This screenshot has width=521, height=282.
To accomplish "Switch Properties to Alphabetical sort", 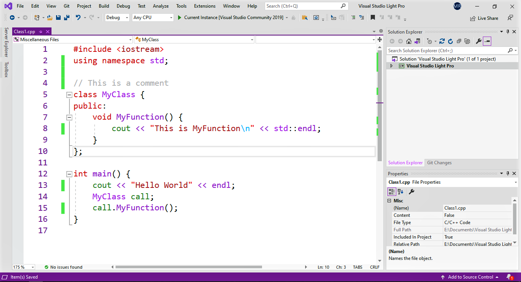I will click(400, 192).
